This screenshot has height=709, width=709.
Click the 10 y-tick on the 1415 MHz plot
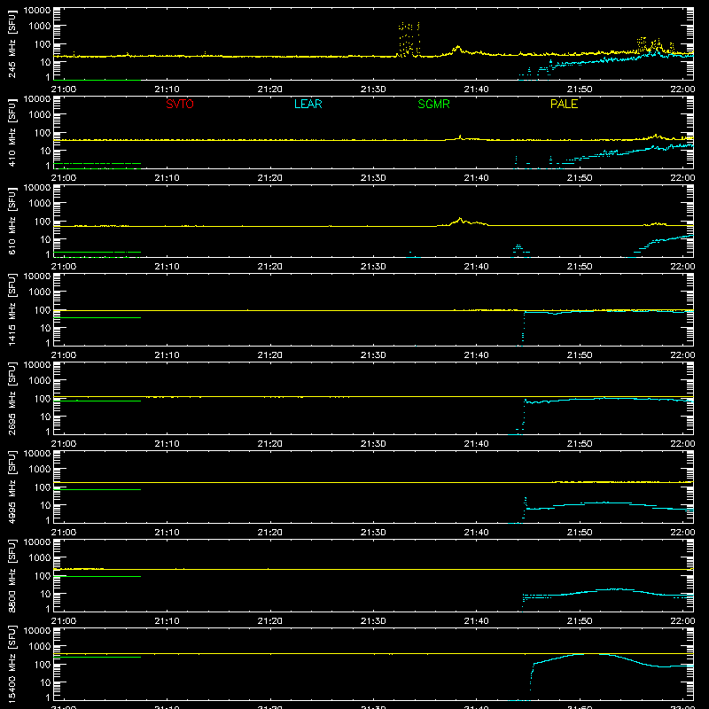pyautogui.click(x=45, y=328)
